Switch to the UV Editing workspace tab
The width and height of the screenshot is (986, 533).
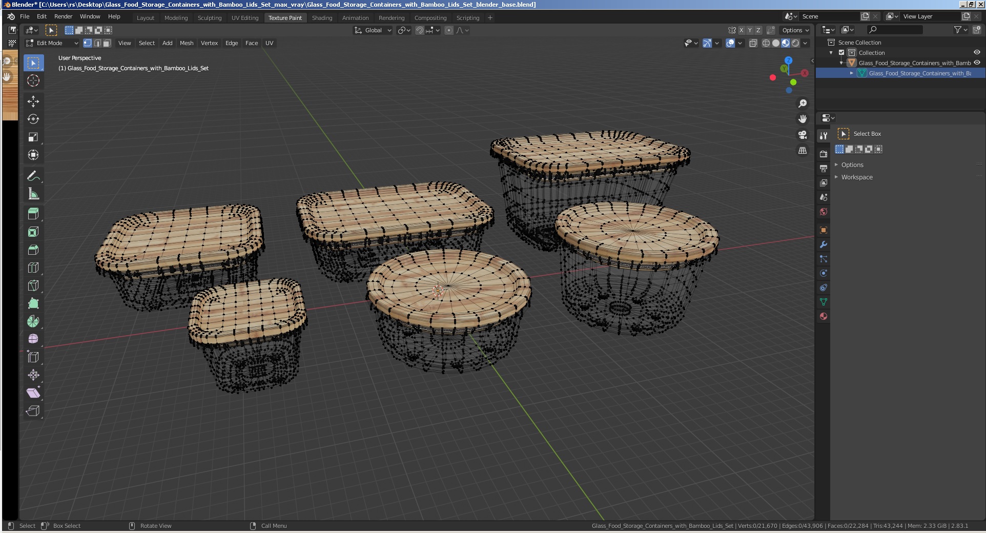click(x=245, y=18)
